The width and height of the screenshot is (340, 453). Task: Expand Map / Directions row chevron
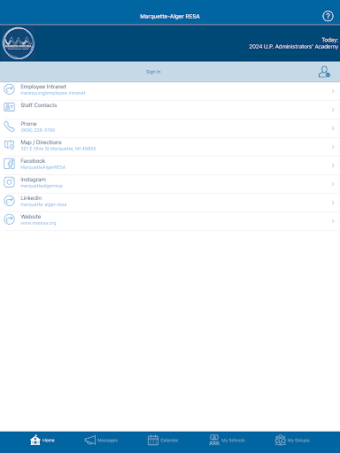pyautogui.click(x=333, y=147)
